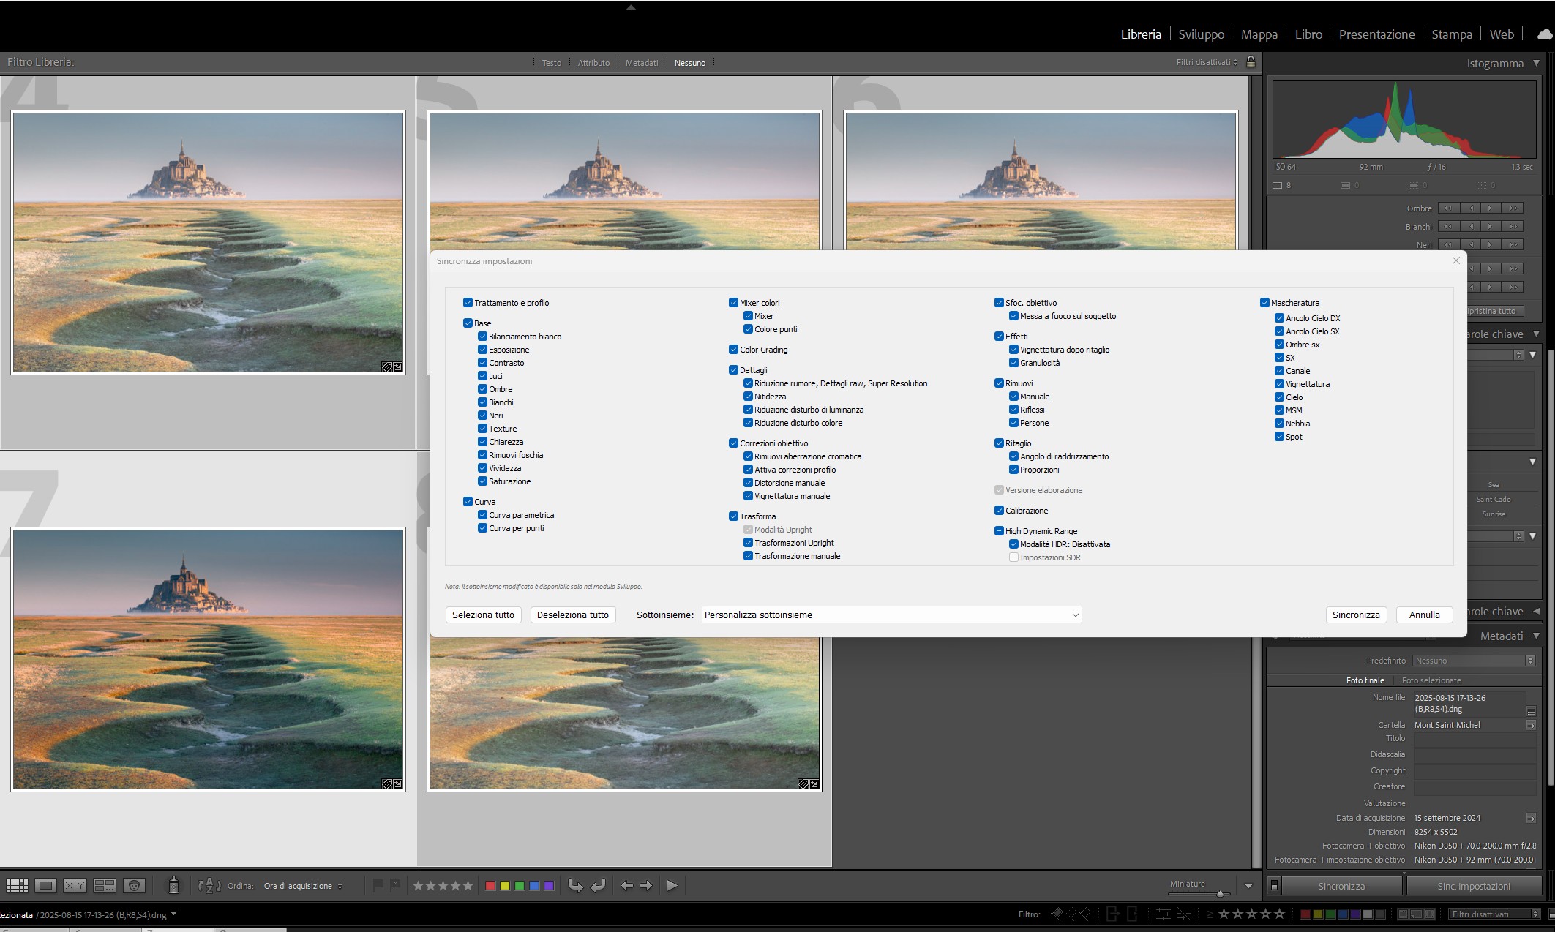This screenshot has width=1555, height=932.
Task: Open Compare view (X|Y) icon
Action: (75, 886)
